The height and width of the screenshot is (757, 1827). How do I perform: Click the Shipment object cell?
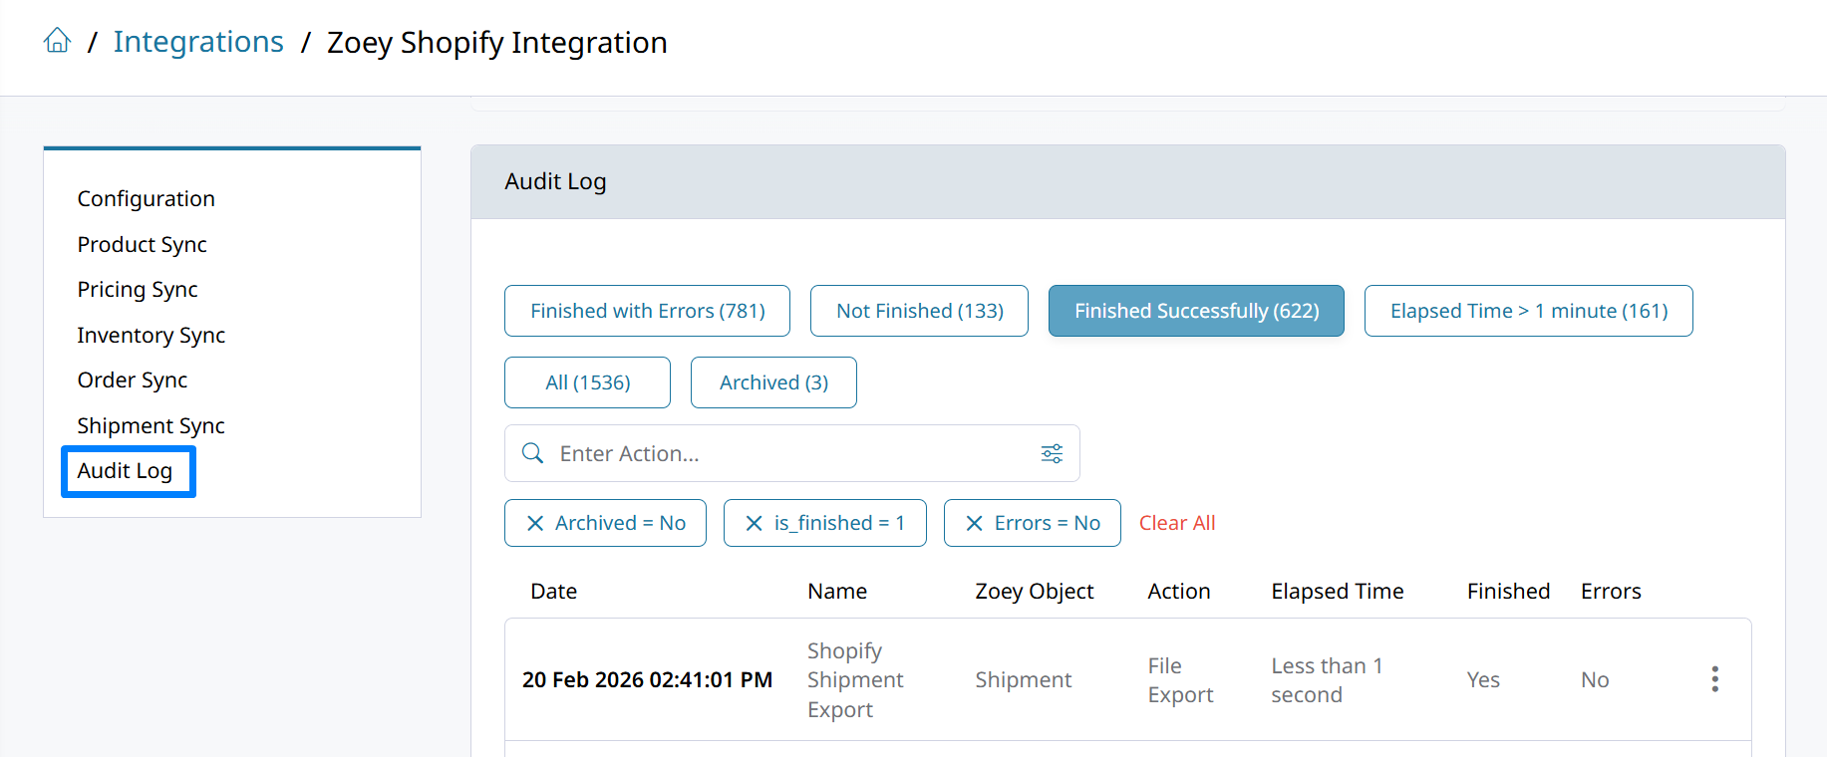[1024, 679]
